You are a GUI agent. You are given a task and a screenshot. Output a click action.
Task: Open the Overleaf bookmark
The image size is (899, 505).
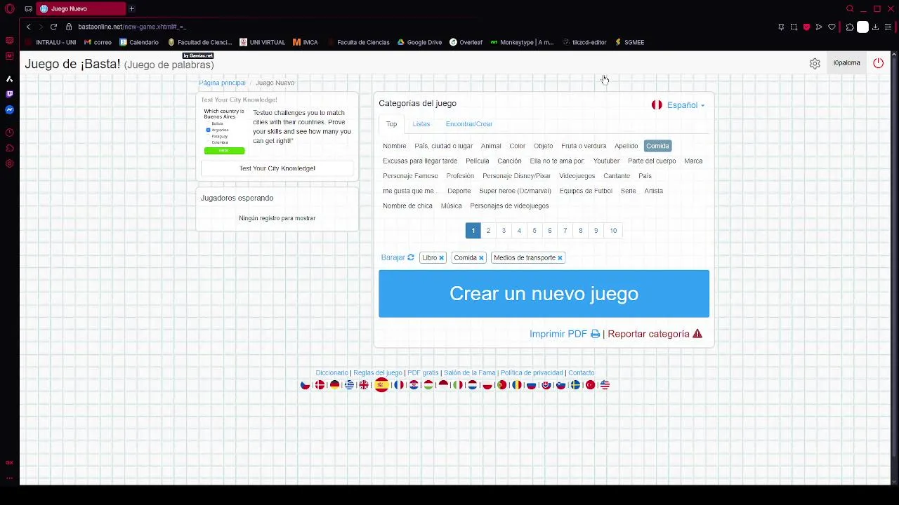coord(466,42)
